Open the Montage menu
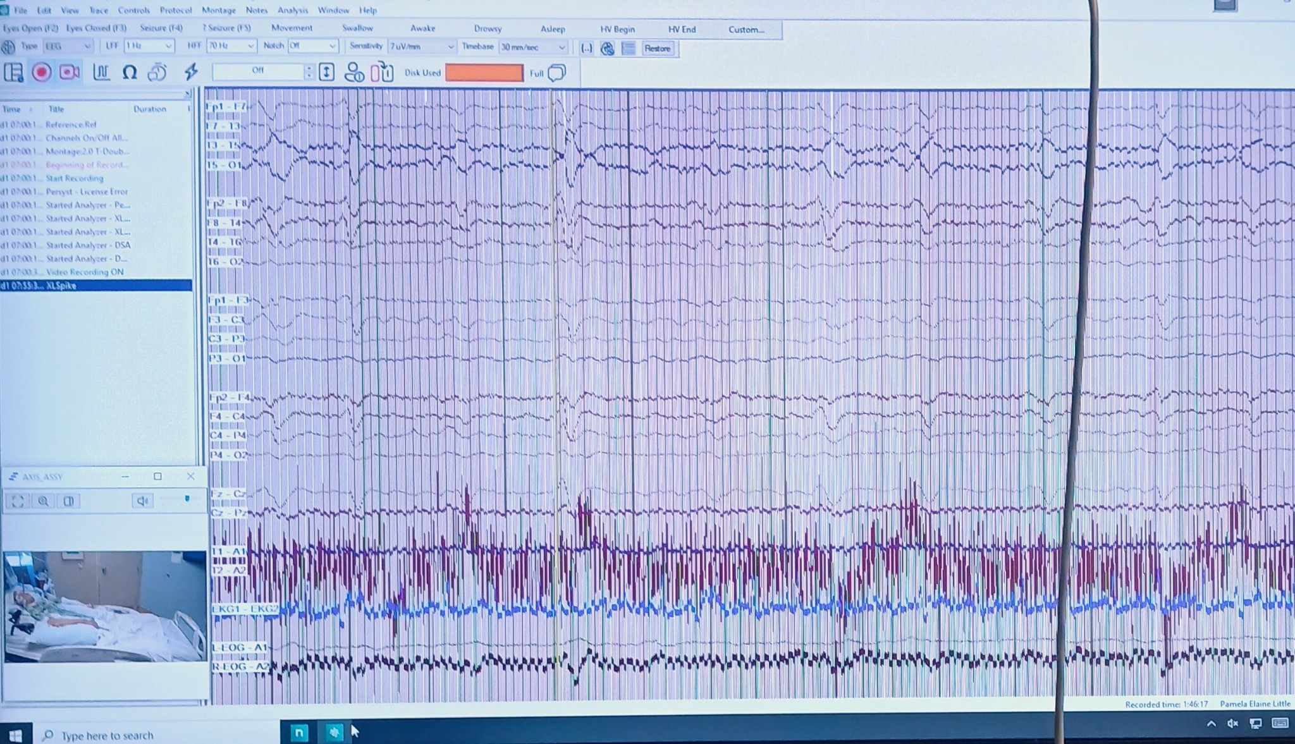Screen dimensions: 1295x744 click(218, 10)
